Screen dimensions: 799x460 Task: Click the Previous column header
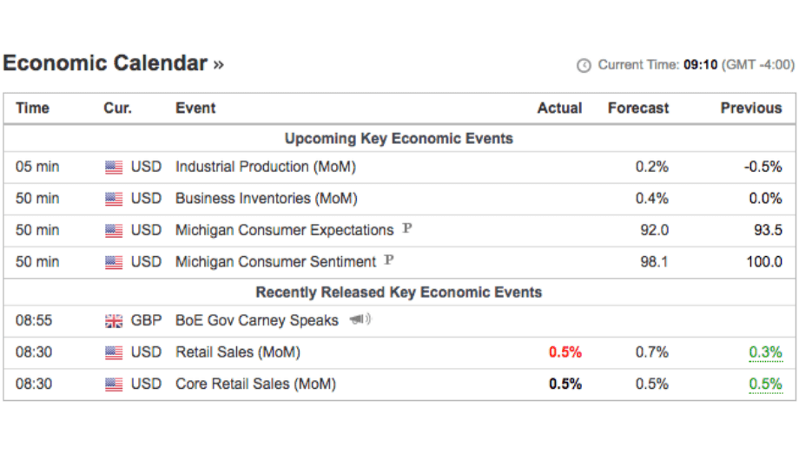coord(750,108)
